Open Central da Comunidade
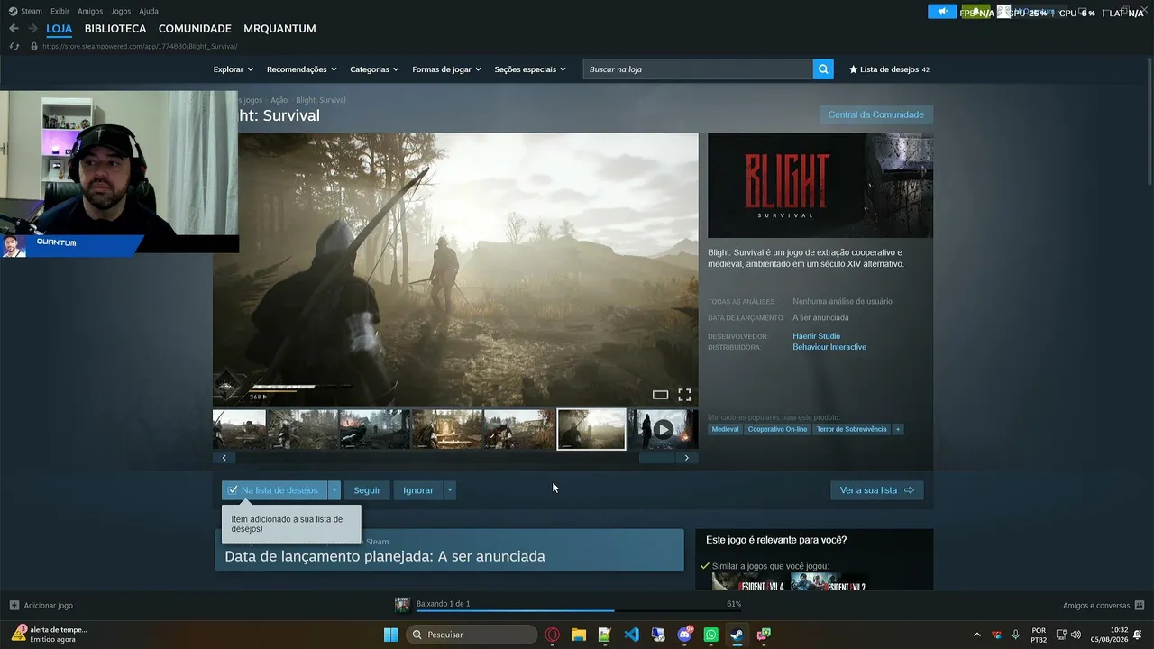Image resolution: width=1154 pixels, height=649 pixels. 875,114
